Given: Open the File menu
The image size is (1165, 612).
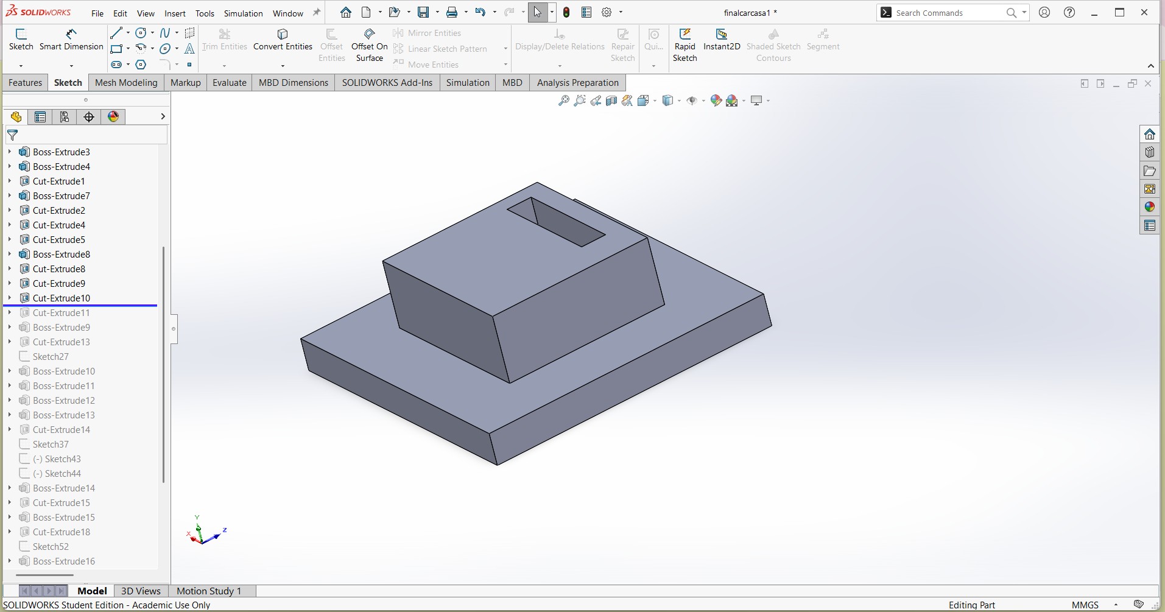Looking at the screenshot, I should tap(97, 13).
